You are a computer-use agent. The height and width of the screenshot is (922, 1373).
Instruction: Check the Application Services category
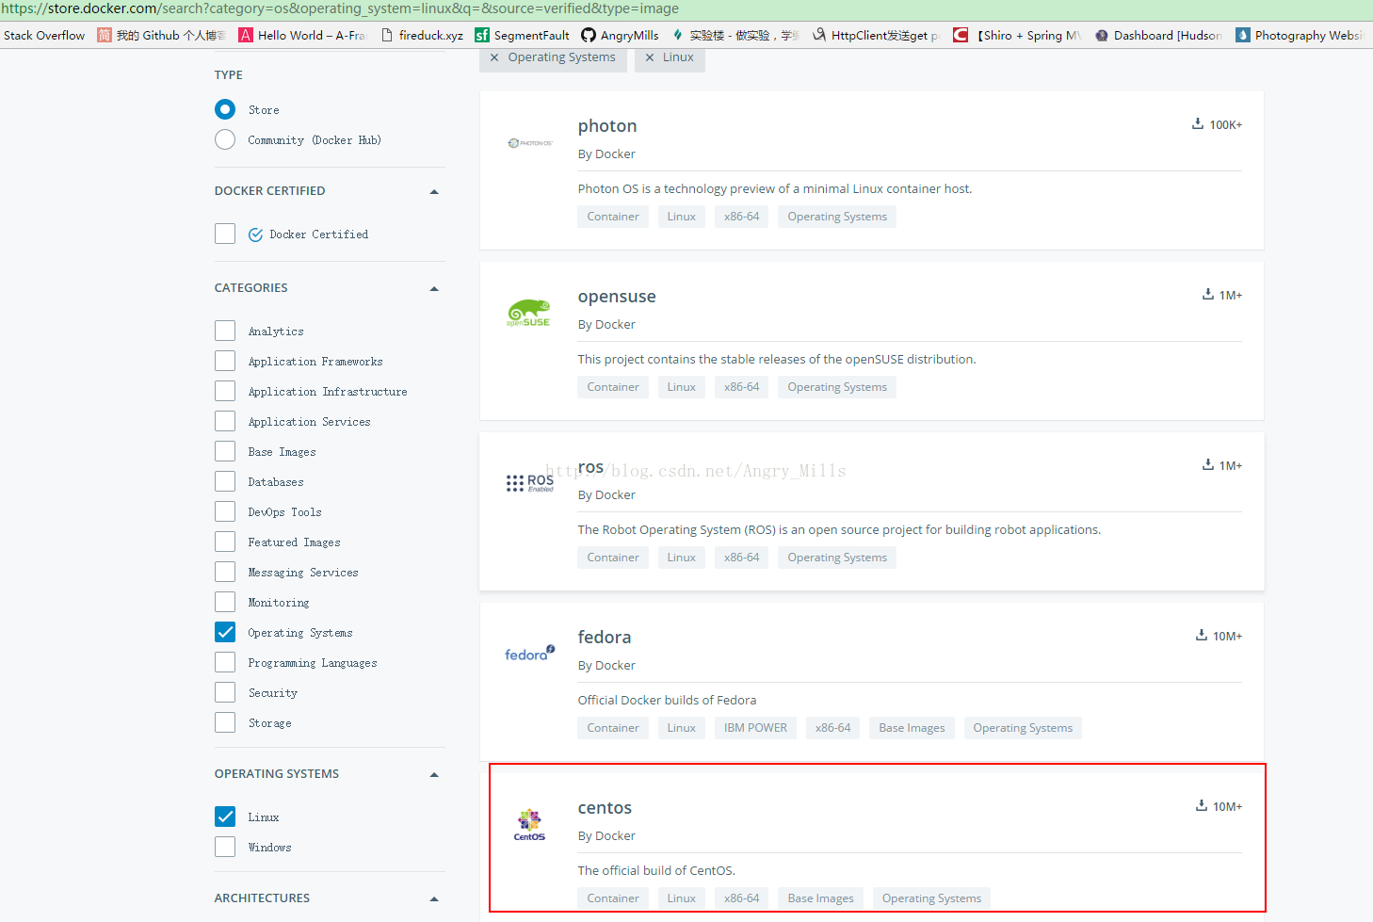[225, 421]
